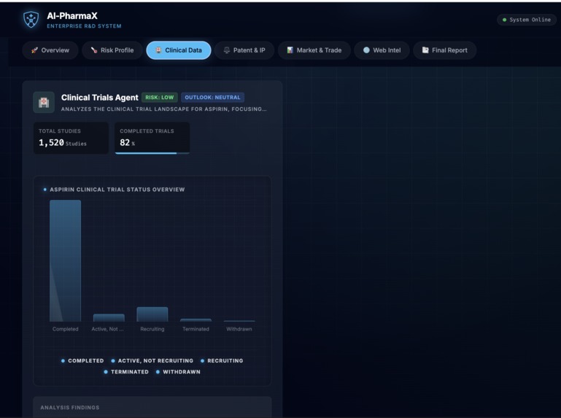The height and width of the screenshot is (418, 561).
Task: Go to the Patent & IP tab
Action: click(x=244, y=50)
